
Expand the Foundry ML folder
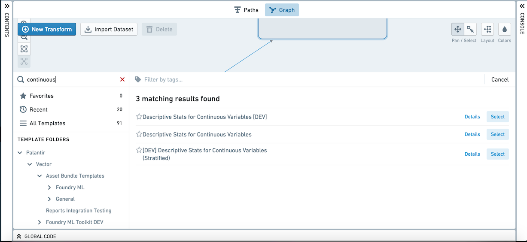[x=50, y=188]
